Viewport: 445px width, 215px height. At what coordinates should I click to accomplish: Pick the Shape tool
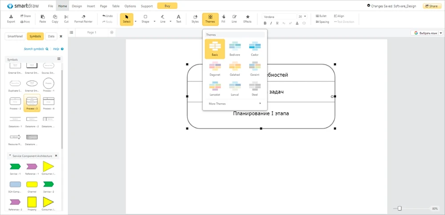[146, 19]
